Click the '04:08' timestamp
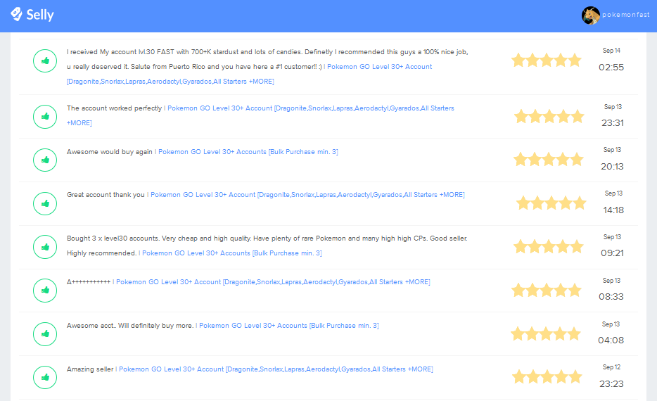Viewport: 657px width, 401px height. pos(611,340)
